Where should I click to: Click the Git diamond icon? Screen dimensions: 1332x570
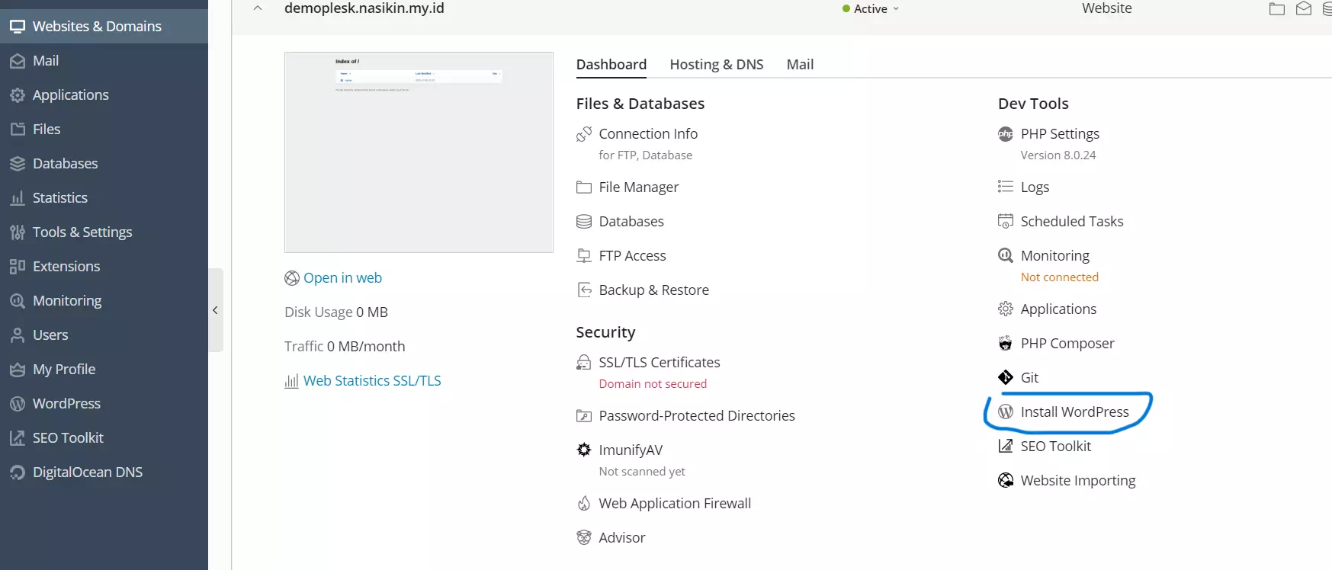(x=1006, y=378)
